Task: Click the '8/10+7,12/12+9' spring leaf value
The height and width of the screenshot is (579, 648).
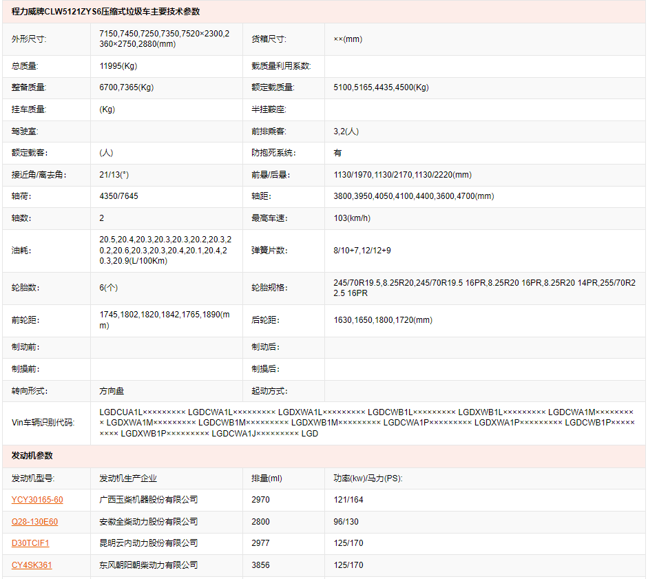Action: click(362, 251)
